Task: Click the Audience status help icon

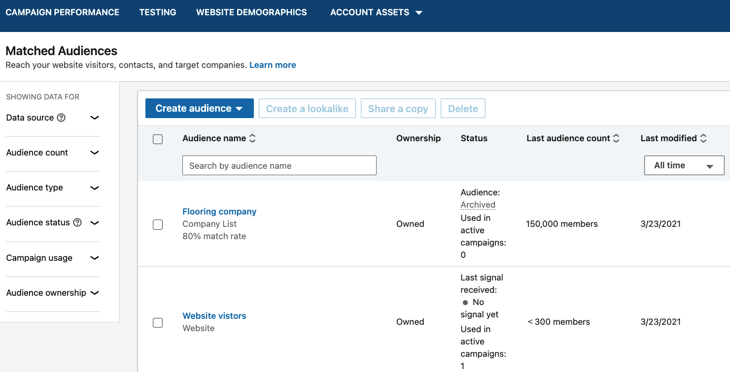Action: coord(77,222)
